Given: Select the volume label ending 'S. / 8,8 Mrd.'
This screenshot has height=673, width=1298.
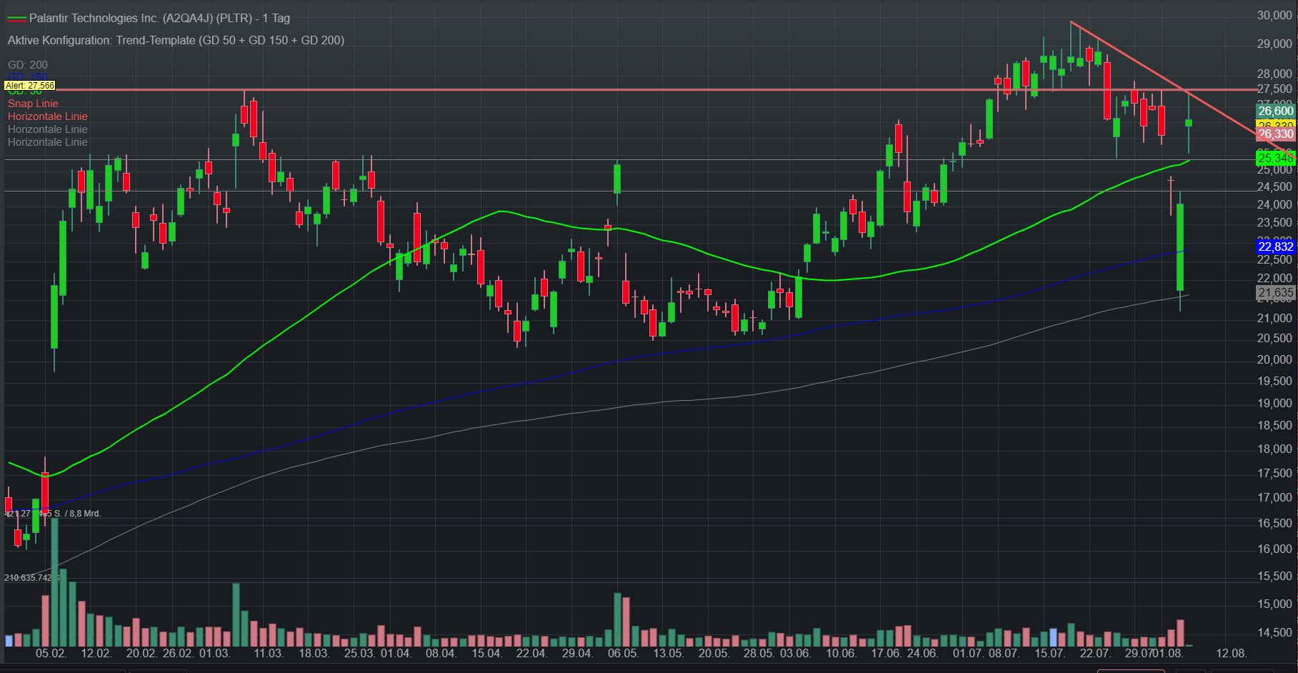Looking at the screenshot, I should (53, 513).
